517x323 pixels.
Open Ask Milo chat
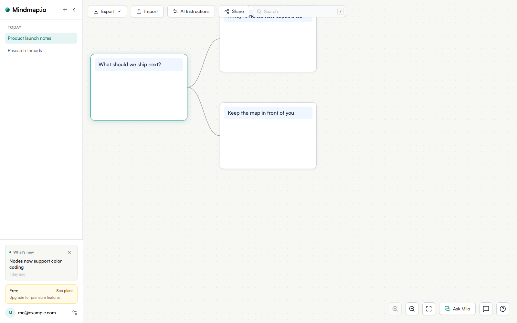coord(457,309)
